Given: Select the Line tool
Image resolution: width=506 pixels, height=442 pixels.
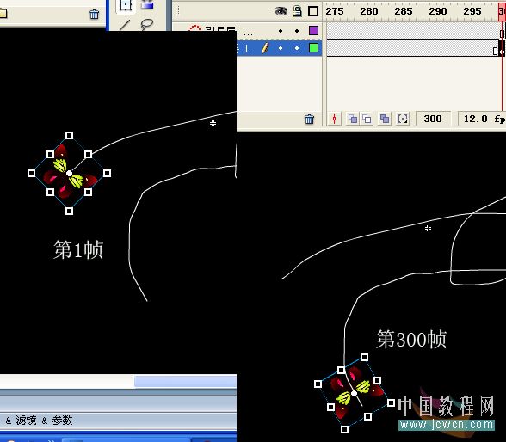Looking at the screenshot, I should point(125,25).
